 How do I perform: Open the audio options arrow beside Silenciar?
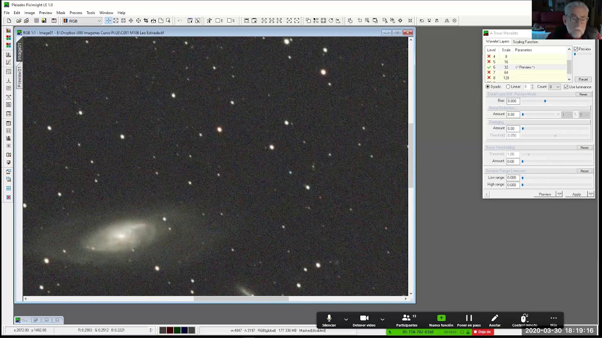346,319
